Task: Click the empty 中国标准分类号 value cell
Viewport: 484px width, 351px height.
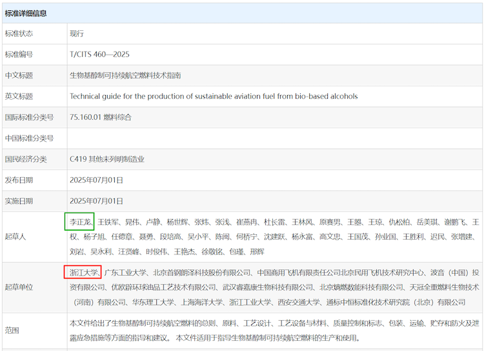Action: [274, 138]
